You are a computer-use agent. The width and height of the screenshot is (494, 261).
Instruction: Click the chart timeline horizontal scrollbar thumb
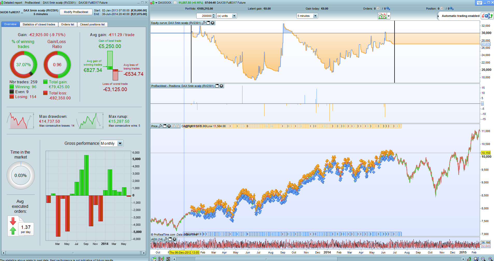266,259
